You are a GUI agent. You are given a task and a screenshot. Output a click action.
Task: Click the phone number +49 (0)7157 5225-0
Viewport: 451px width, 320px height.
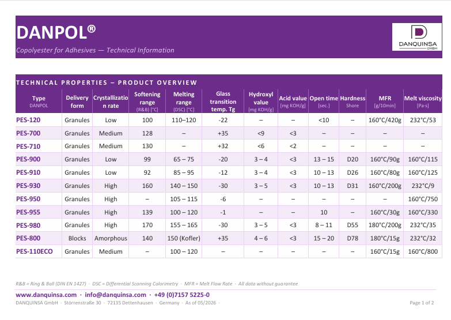point(182,295)
